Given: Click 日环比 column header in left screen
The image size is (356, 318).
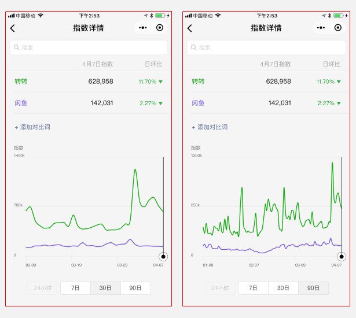Looking at the screenshot, I should pyautogui.click(x=154, y=64).
